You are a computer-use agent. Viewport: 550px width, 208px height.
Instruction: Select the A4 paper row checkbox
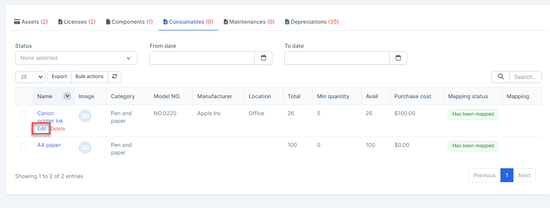24,146
